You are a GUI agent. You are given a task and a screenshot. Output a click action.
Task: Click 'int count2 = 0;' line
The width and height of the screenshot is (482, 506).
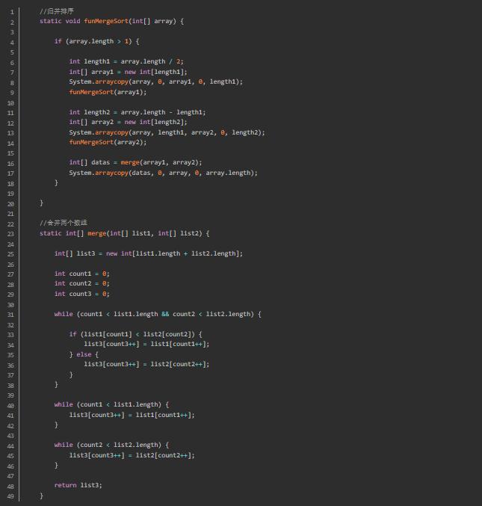(x=82, y=284)
